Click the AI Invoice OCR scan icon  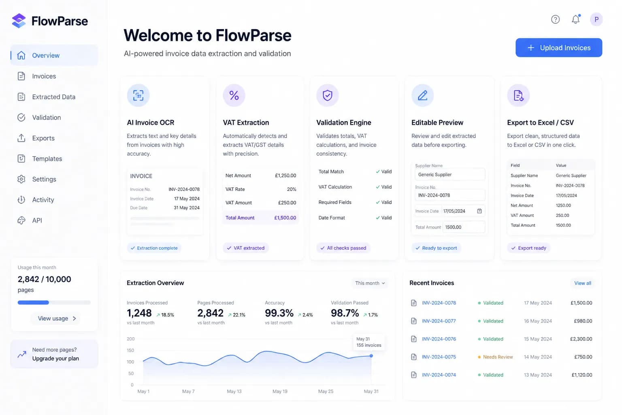click(138, 95)
